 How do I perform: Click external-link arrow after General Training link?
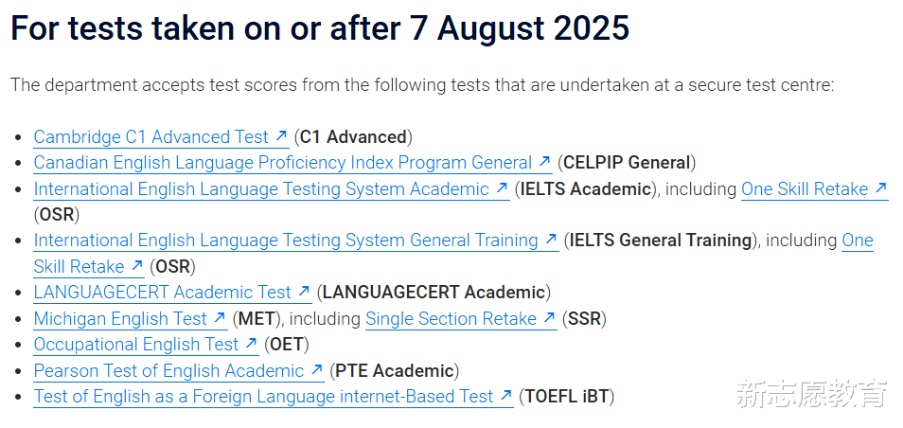click(551, 241)
